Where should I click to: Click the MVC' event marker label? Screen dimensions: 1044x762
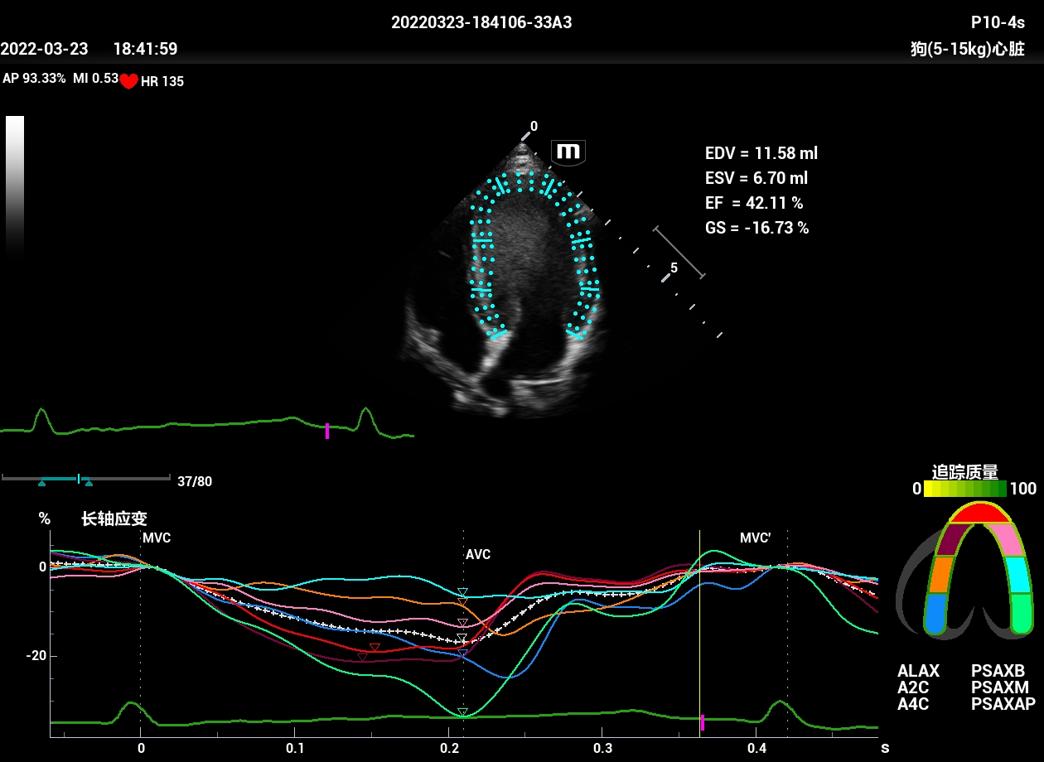pyautogui.click(x=756, y=538)
